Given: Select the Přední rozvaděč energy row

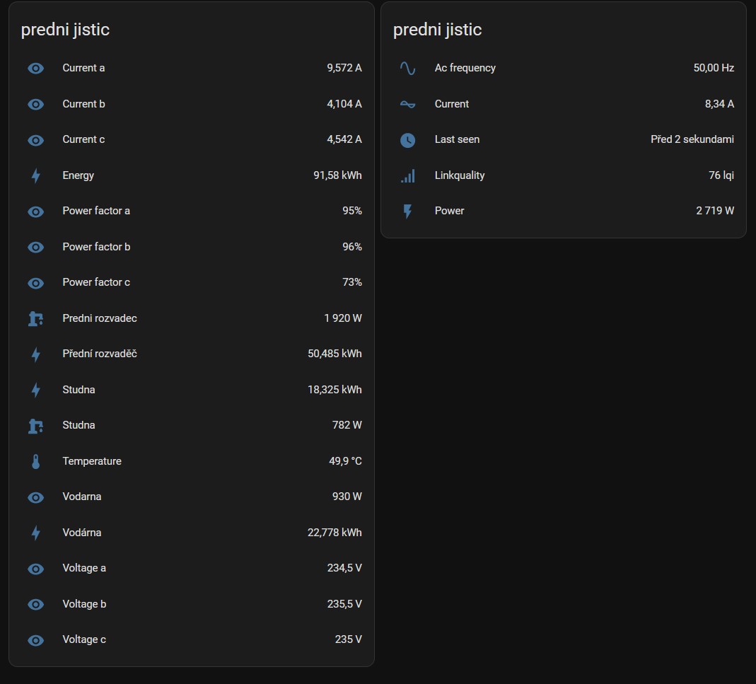Looking at the screenshot, I should click(x=100, y=354).
